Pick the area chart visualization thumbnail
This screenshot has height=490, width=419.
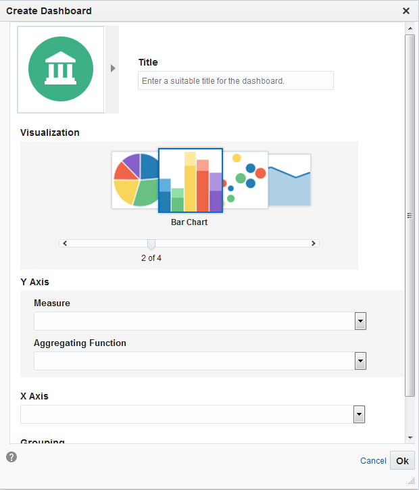tap(290, 180)
